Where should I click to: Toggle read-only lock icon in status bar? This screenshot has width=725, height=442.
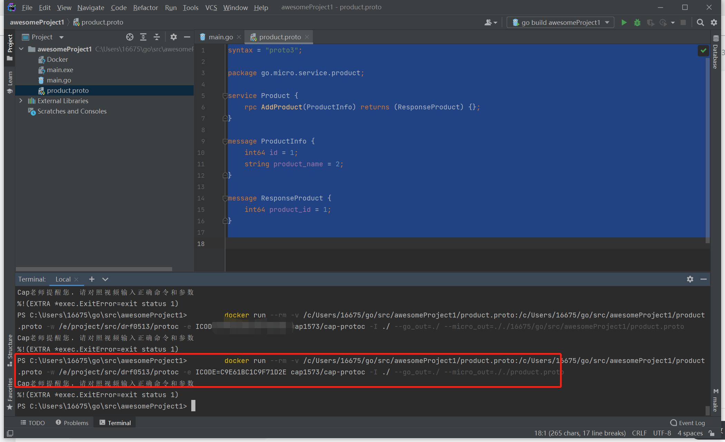[x=711, y=433]
